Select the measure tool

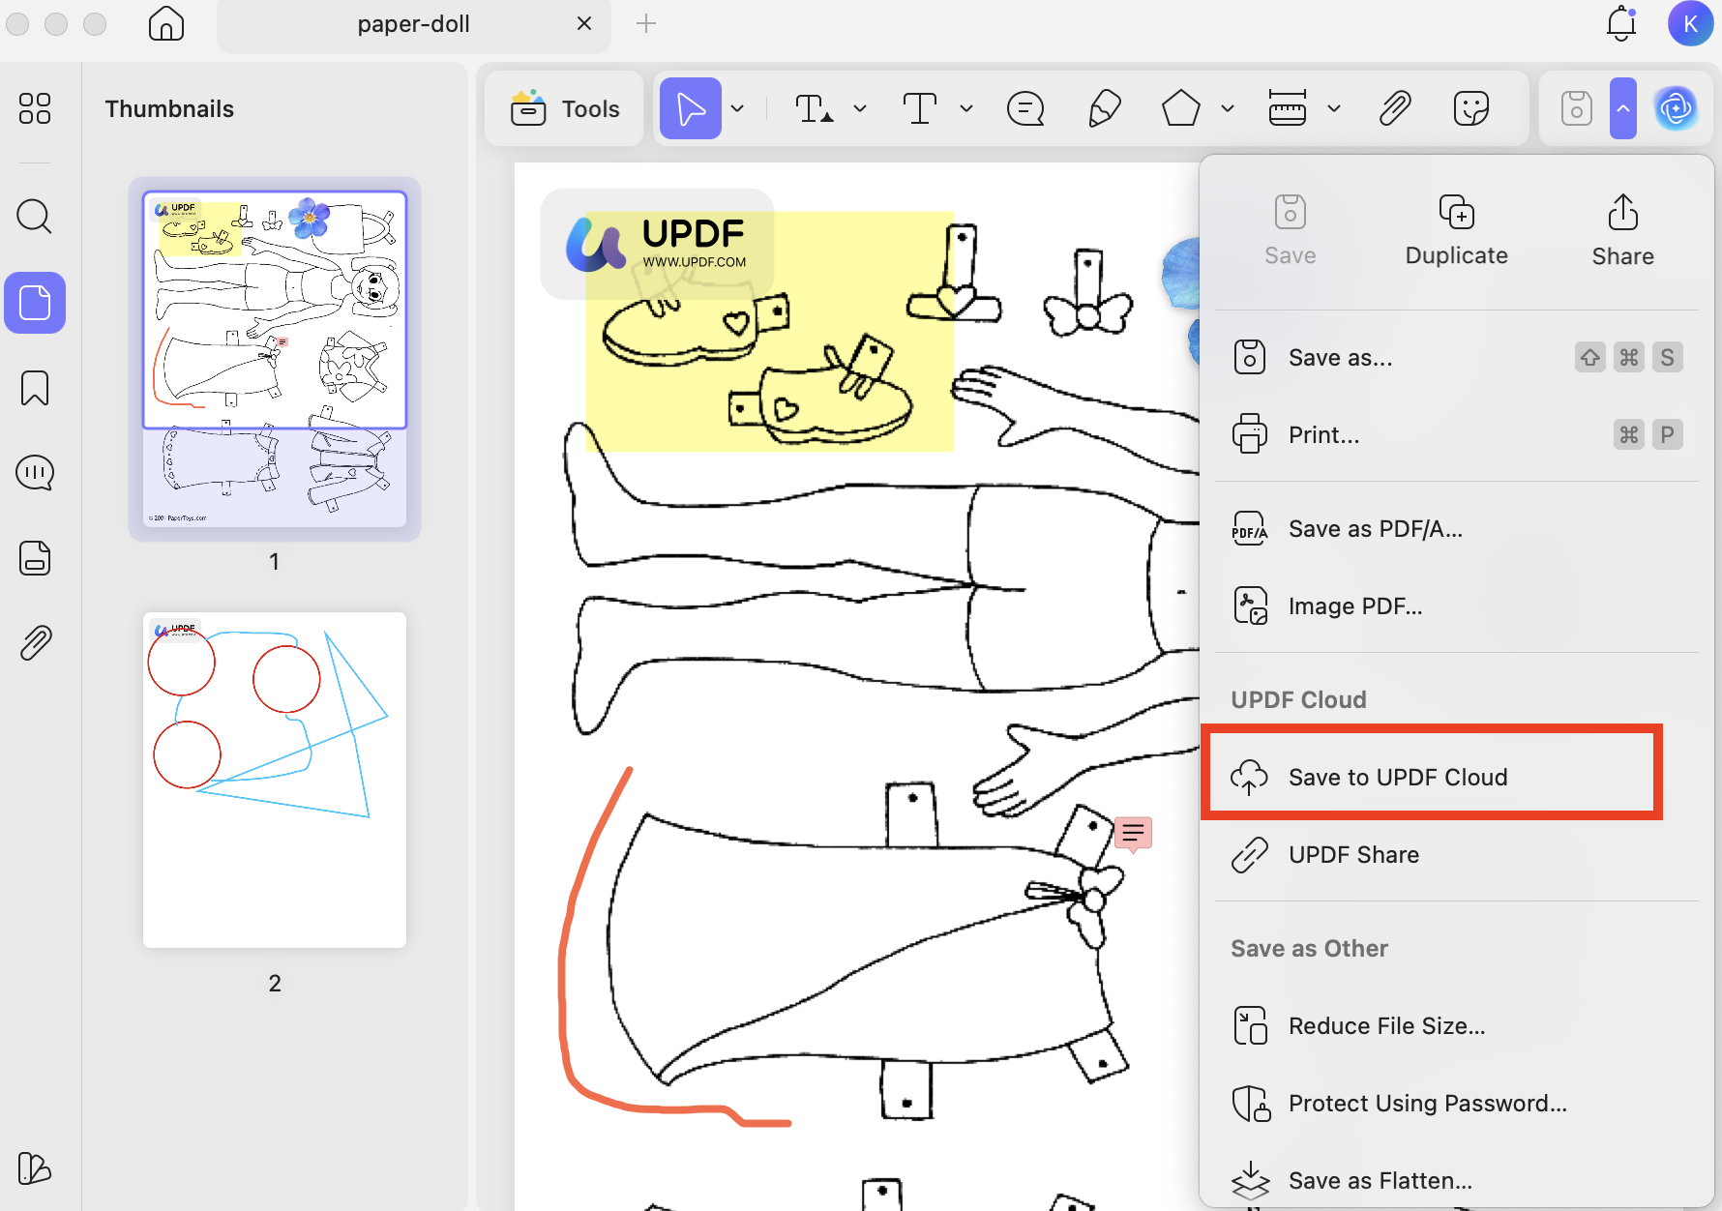click(1290, 108)
